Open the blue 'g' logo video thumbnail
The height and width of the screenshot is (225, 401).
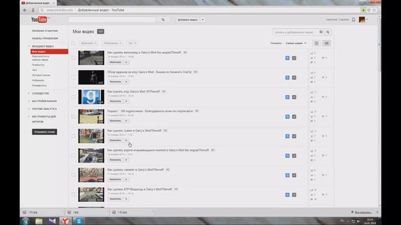click(x=91, y=97)
